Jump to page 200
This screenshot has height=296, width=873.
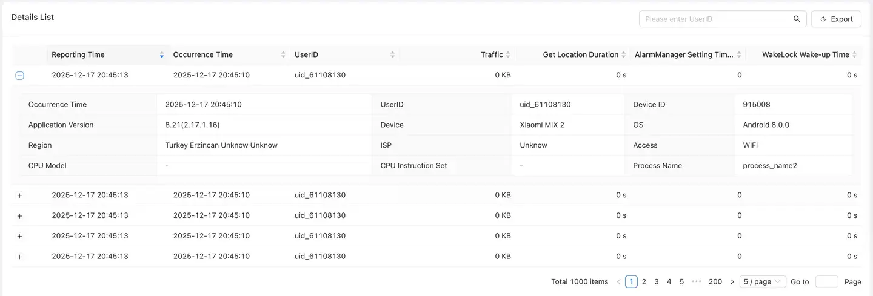click(x=715, y=282)
